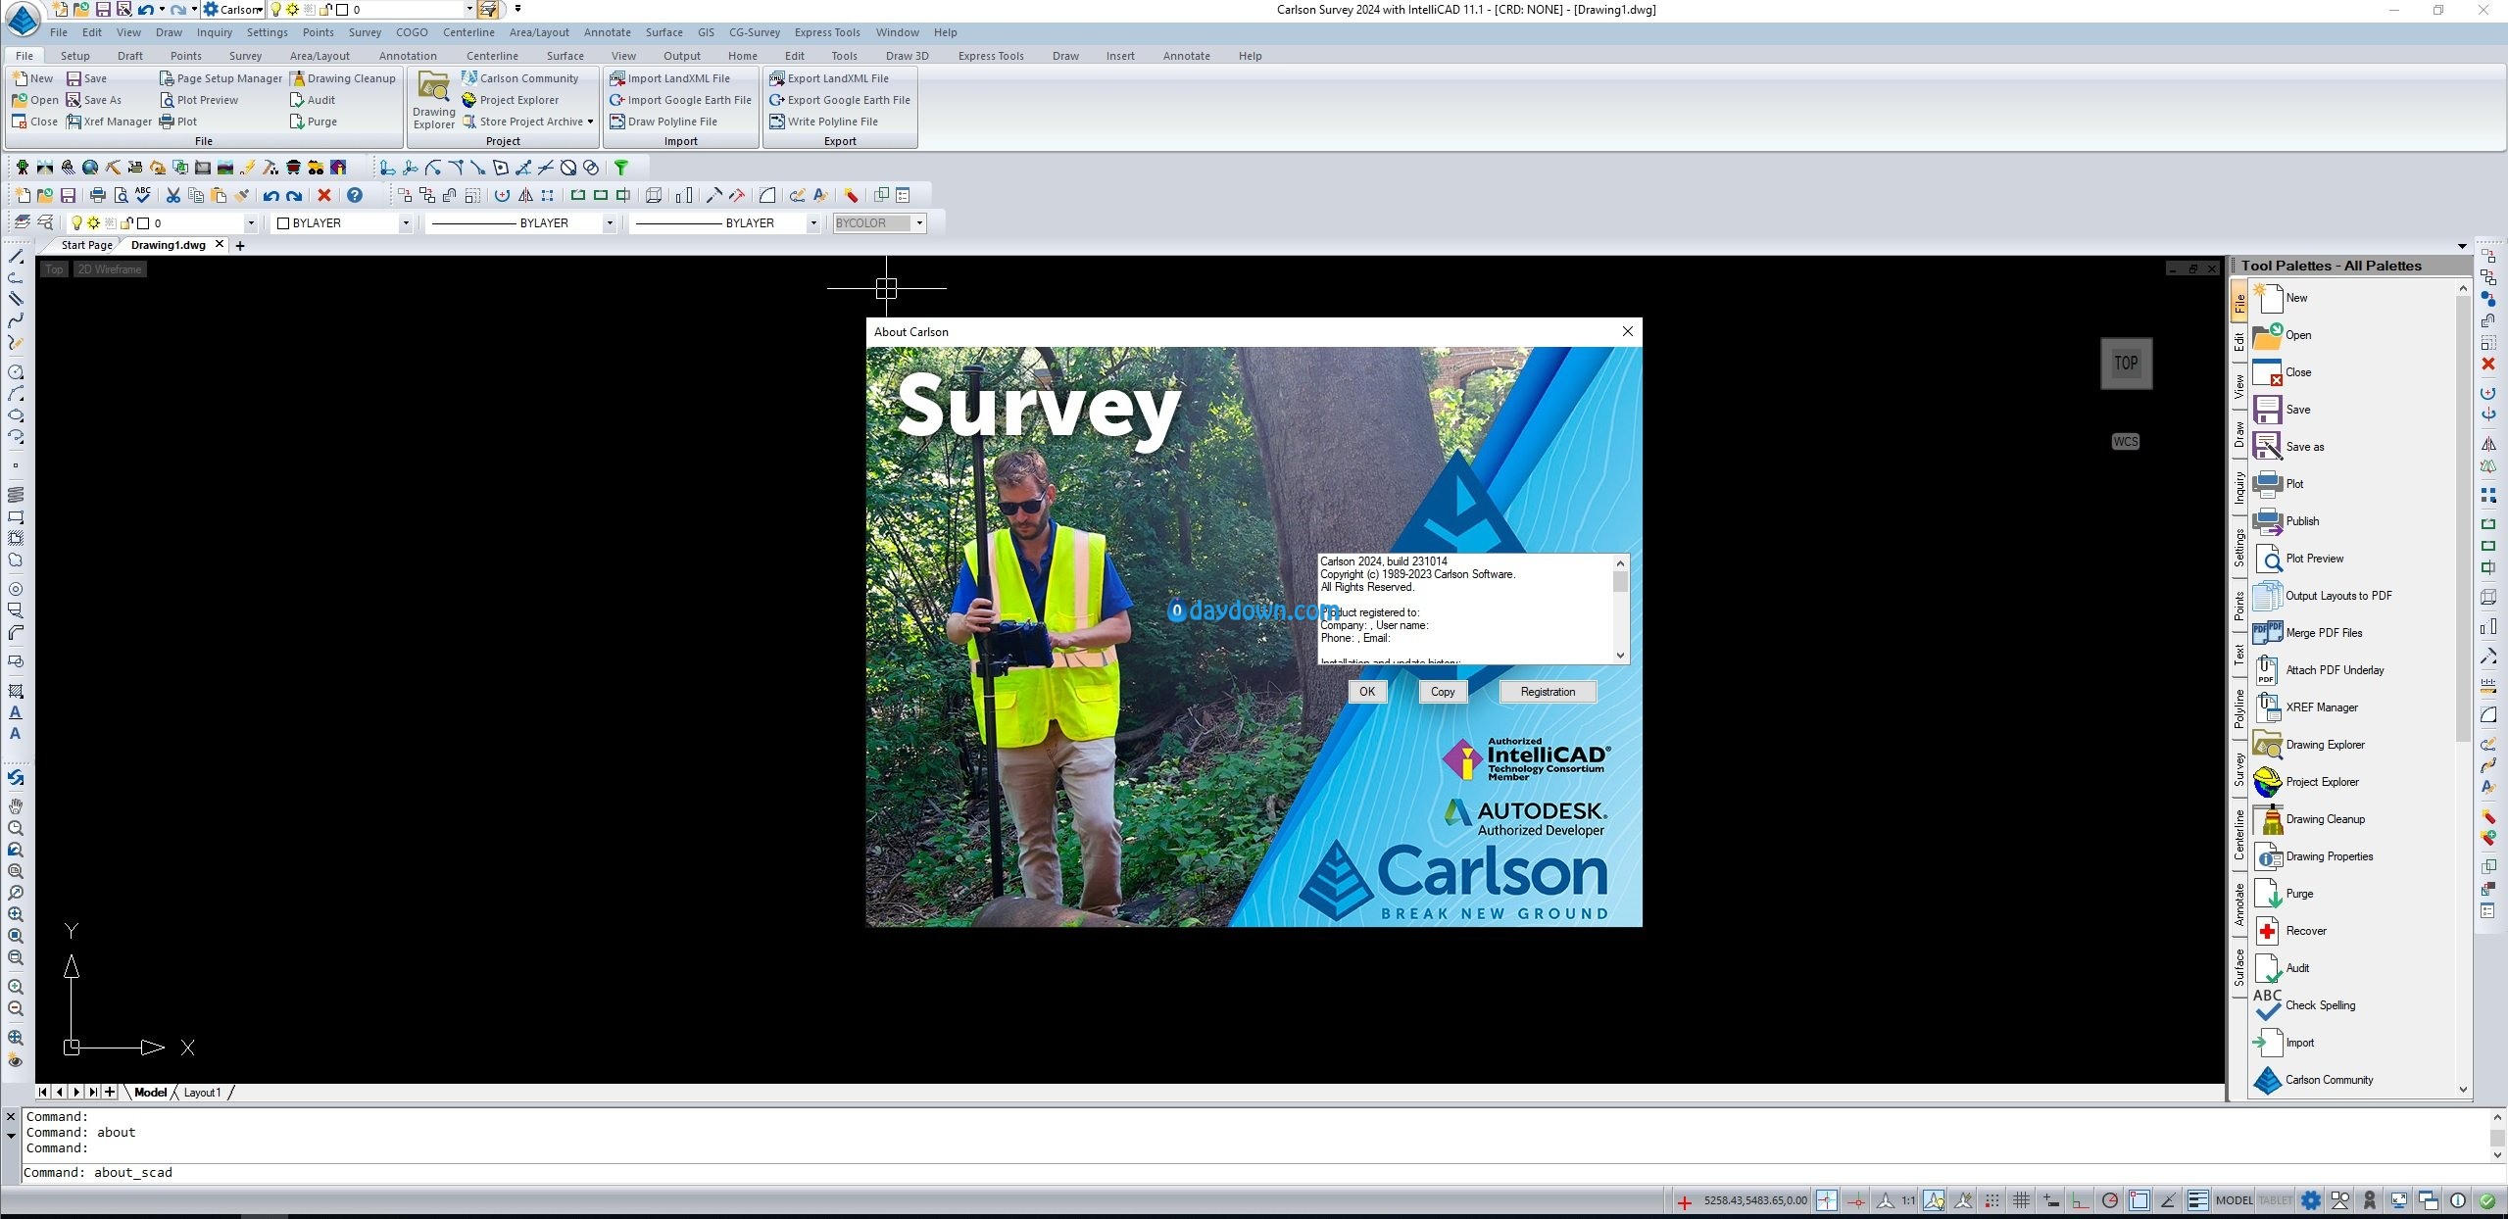2508x1219 pixels.
Task: Click the color swatch in BYLAYER color box
Action: 283,223
